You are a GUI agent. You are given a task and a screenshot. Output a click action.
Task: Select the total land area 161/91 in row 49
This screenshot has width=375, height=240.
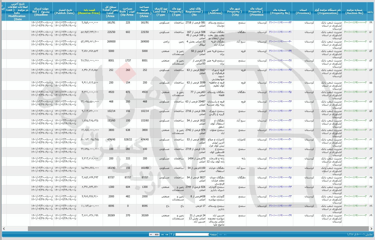click(x=111, y=22)
